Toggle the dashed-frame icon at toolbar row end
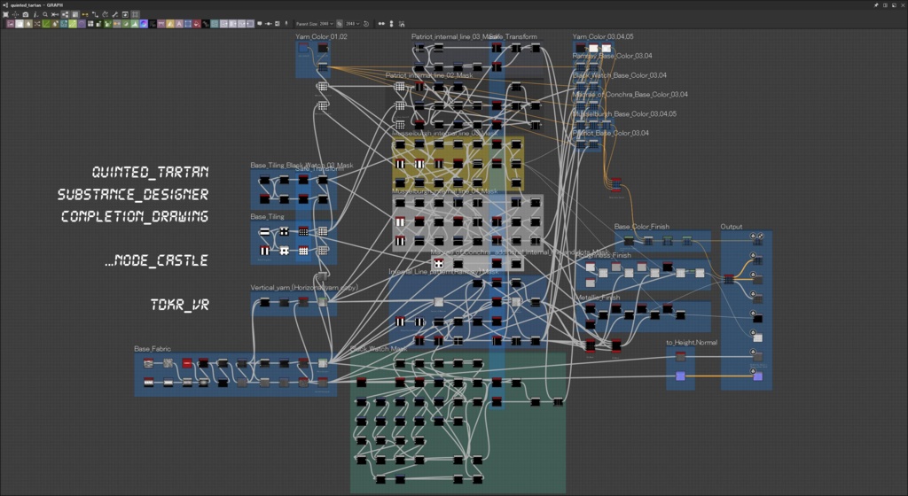 [x=135, y=14]
